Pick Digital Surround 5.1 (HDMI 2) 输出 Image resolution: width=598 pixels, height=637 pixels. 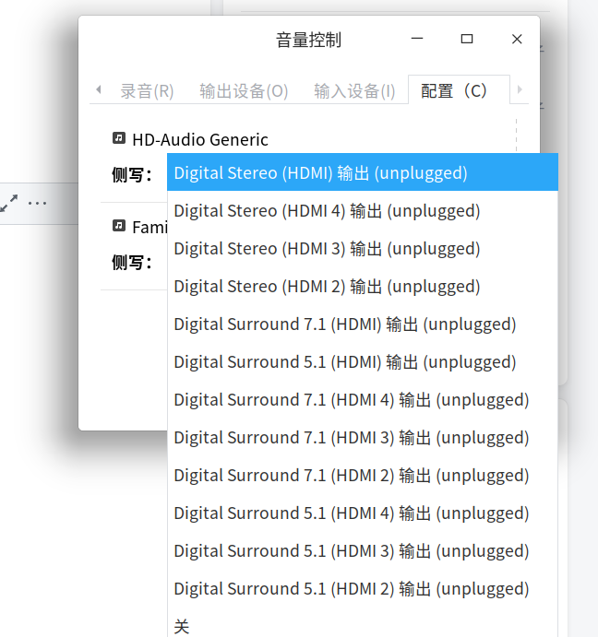[363, 588]
